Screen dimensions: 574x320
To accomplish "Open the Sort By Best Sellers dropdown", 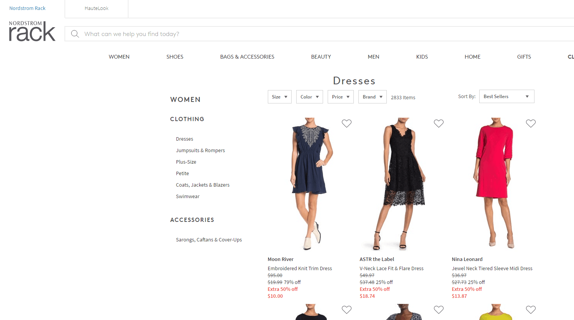I will pos(506,97).
